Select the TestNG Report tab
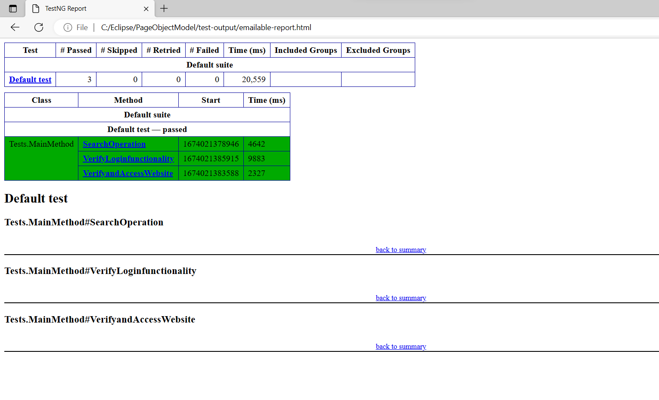Image resolution: width=659 pixels, height=400 pixels. [90, 9]
